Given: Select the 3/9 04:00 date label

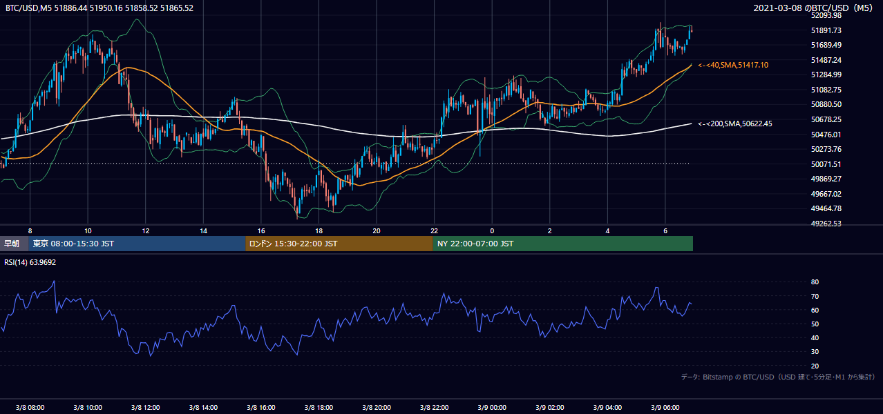Looking at the screenshot, I should pyautogui.click(x=607, y=408).
